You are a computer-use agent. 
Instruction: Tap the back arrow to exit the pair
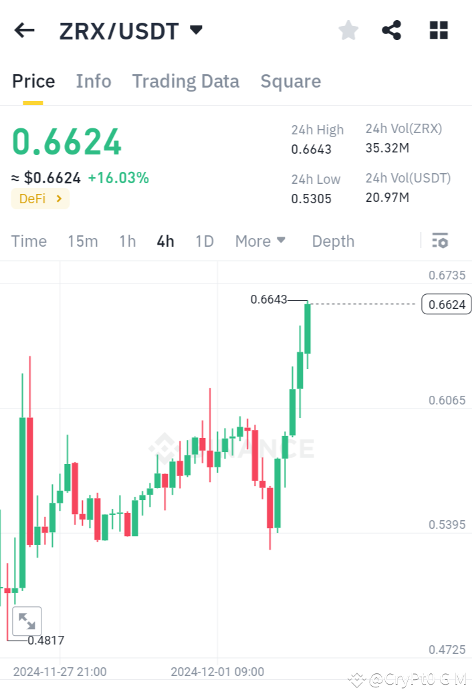24,30
